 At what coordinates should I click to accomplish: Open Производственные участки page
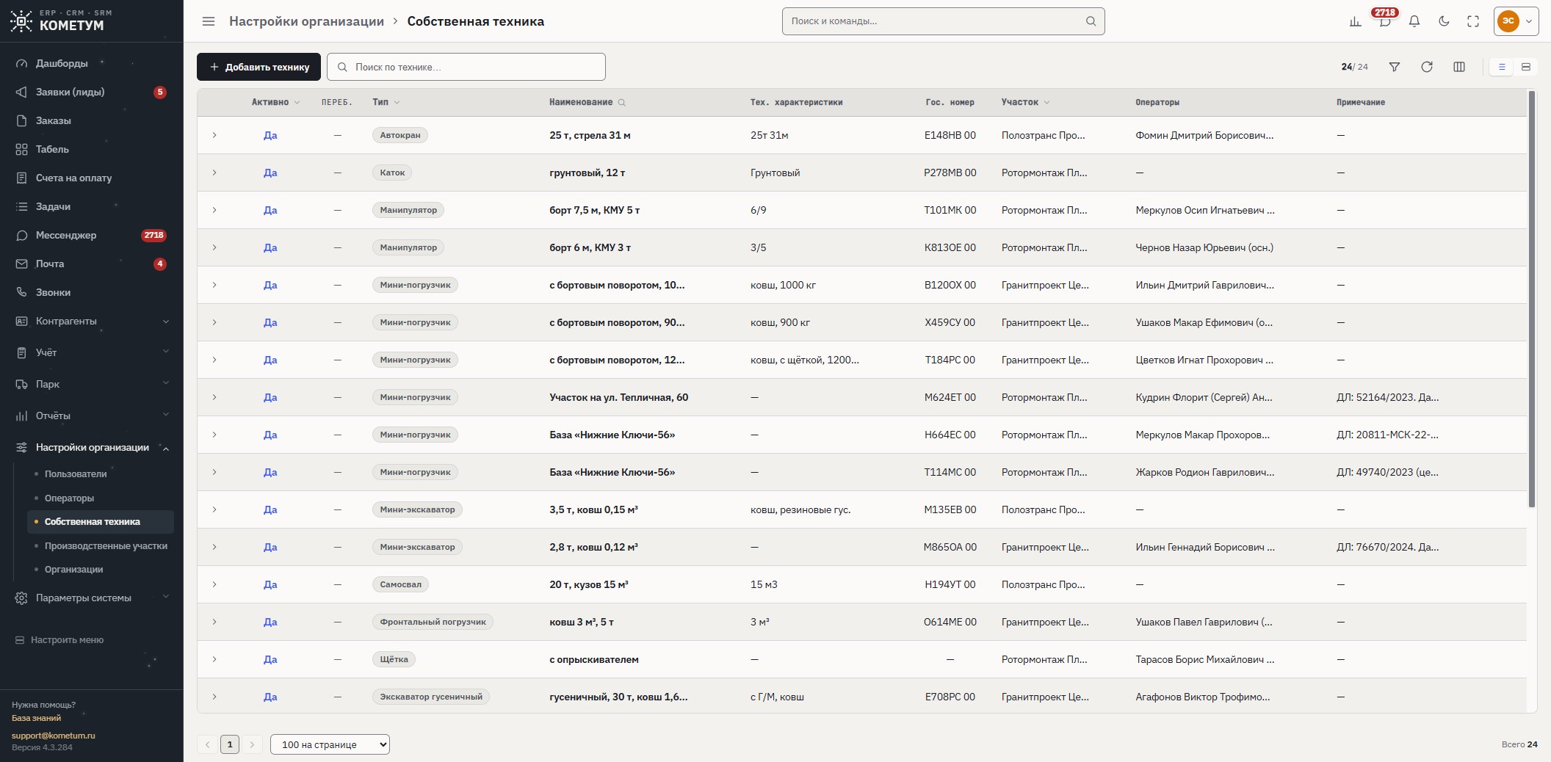[x=106, y=545]
